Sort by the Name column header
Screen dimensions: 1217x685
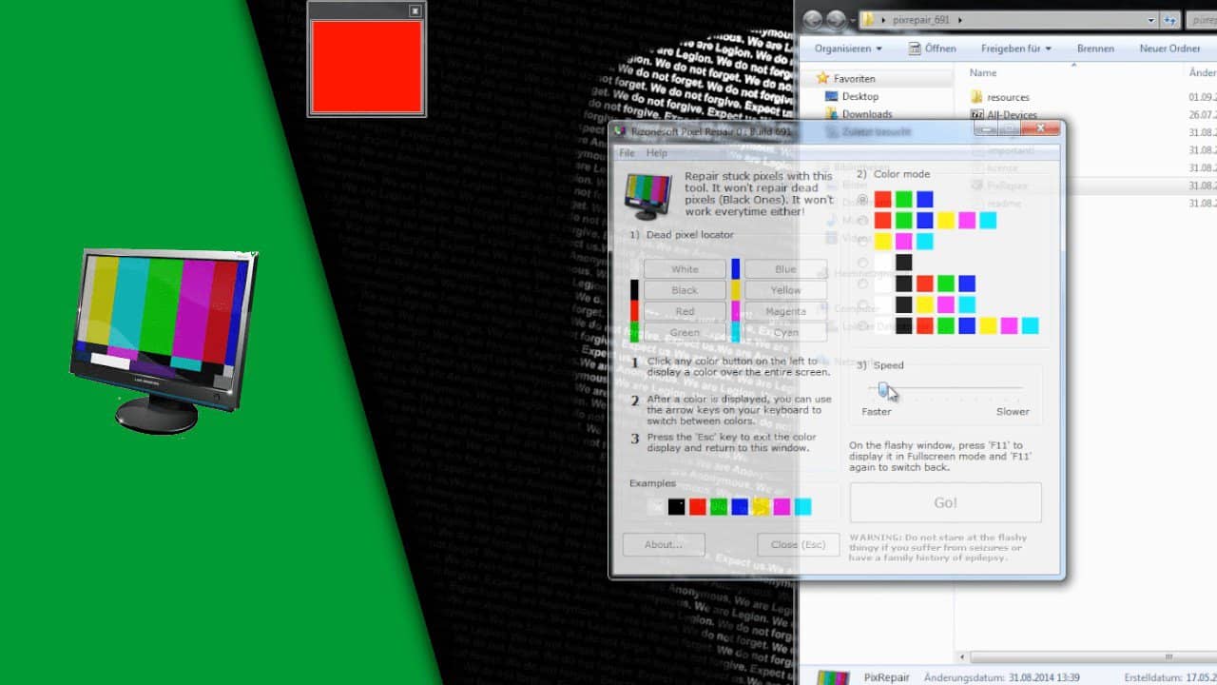983,72
